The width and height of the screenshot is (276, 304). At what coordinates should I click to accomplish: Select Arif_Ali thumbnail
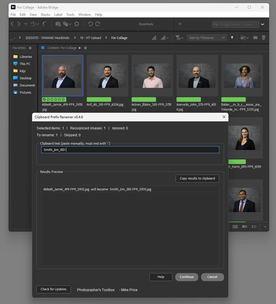point(107,76)
